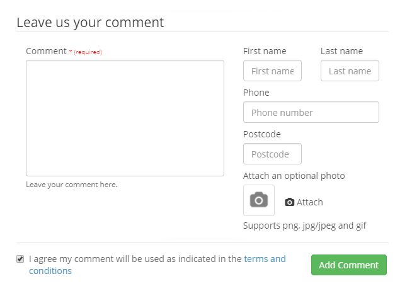Click the First name label
395x286 pixels.
pos(265,51)
